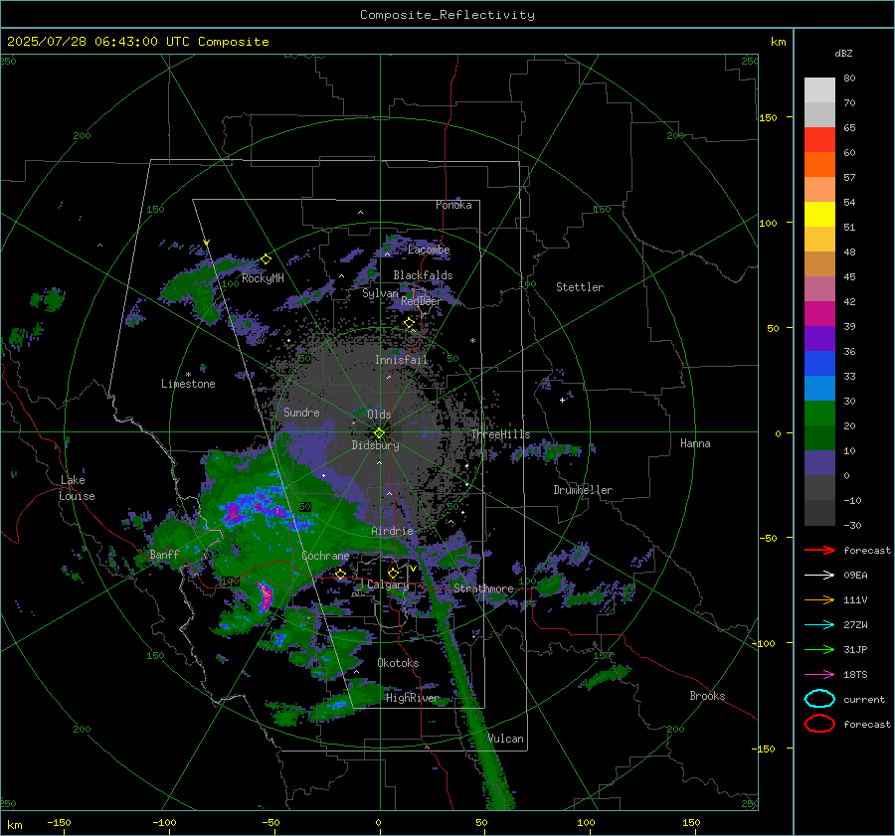Click the yellow diamond marker below RedDeer

[x=410, y=323]
